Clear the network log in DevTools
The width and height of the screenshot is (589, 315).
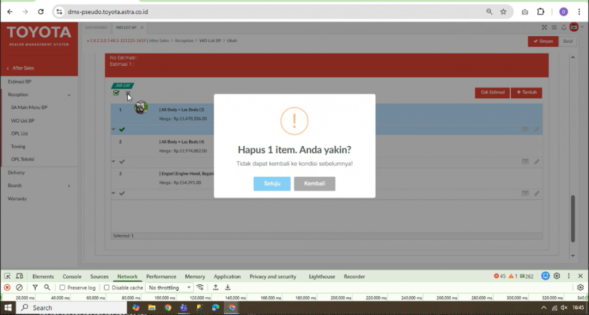(x=19, y=287)
